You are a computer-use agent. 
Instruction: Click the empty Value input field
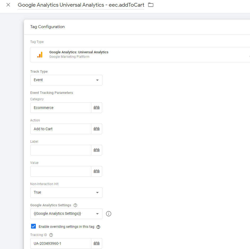(x=61, y=171)
